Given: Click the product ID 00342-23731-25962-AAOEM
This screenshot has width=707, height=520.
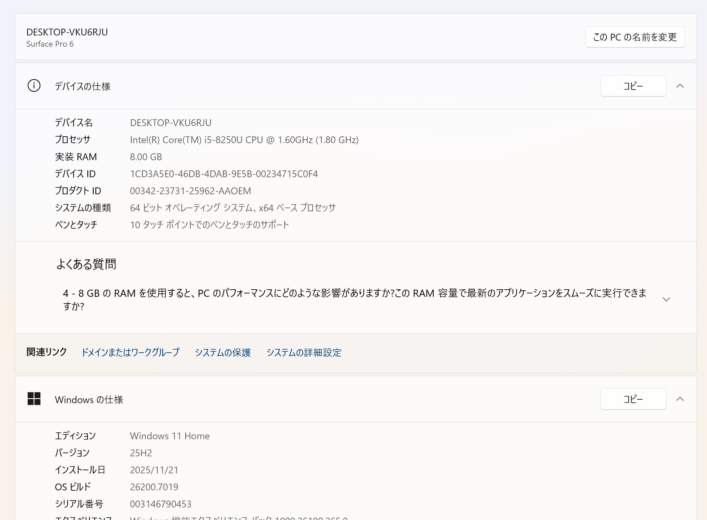Looking at the screenshot, I should click(190, 191).
